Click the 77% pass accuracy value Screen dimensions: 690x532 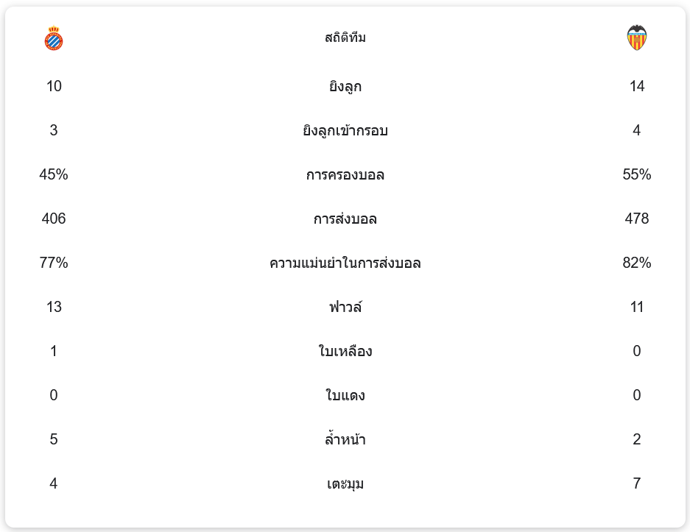[54, 263]
